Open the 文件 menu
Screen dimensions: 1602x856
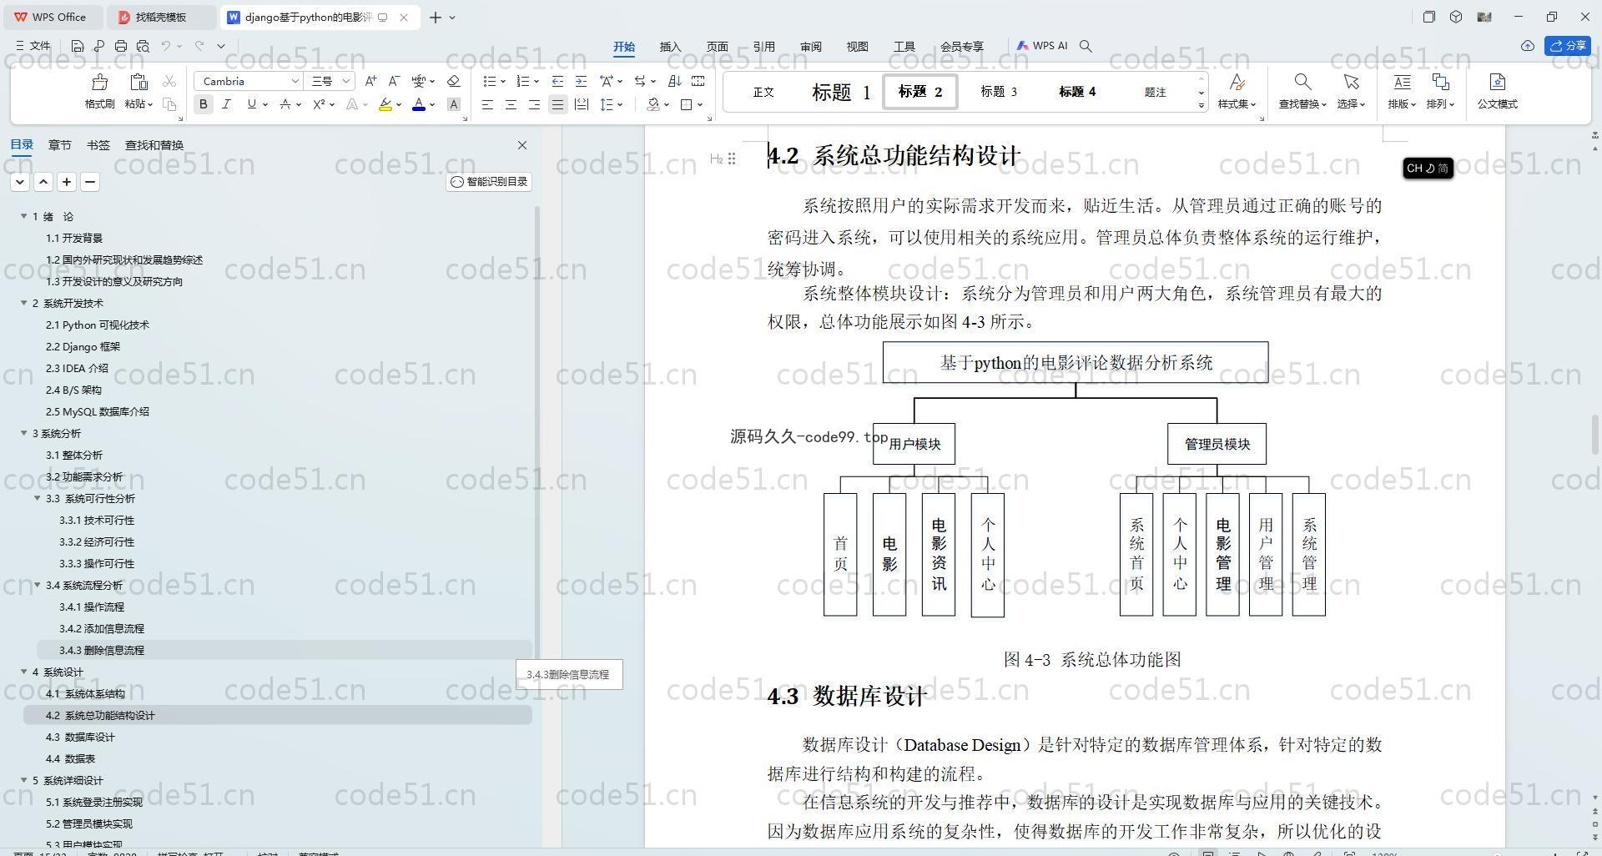[x=33, y=46]
